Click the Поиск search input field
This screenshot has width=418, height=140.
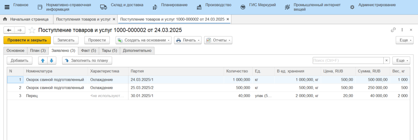click(x=348, y=60)
